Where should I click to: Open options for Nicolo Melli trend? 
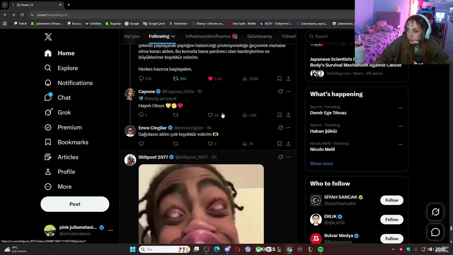click(x=400, y=144)
